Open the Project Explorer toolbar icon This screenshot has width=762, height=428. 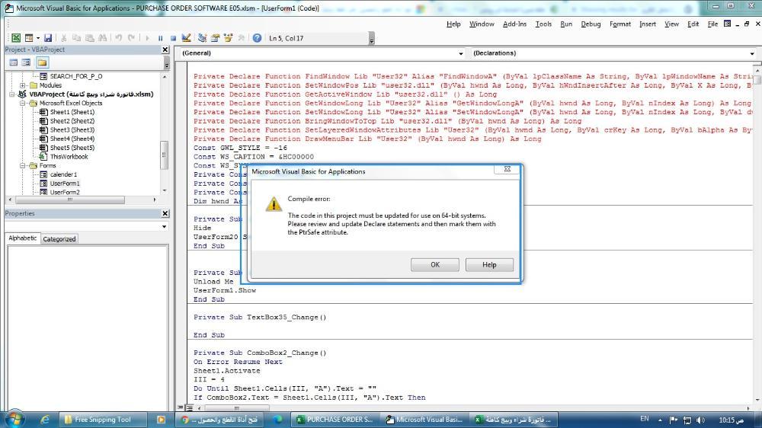tap(202, 38)
